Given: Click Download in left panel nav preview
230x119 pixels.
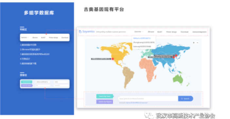Looking at the screenshot, I should [65, 37].
